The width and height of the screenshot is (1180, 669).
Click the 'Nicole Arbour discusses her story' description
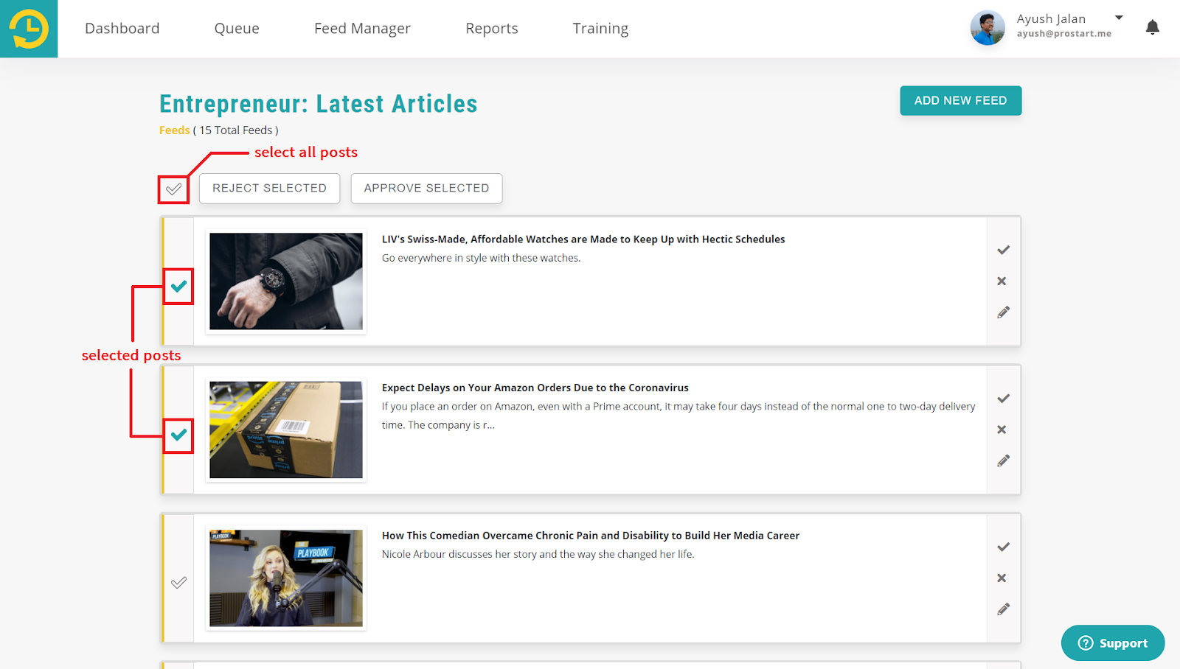(x=538, y=554)
